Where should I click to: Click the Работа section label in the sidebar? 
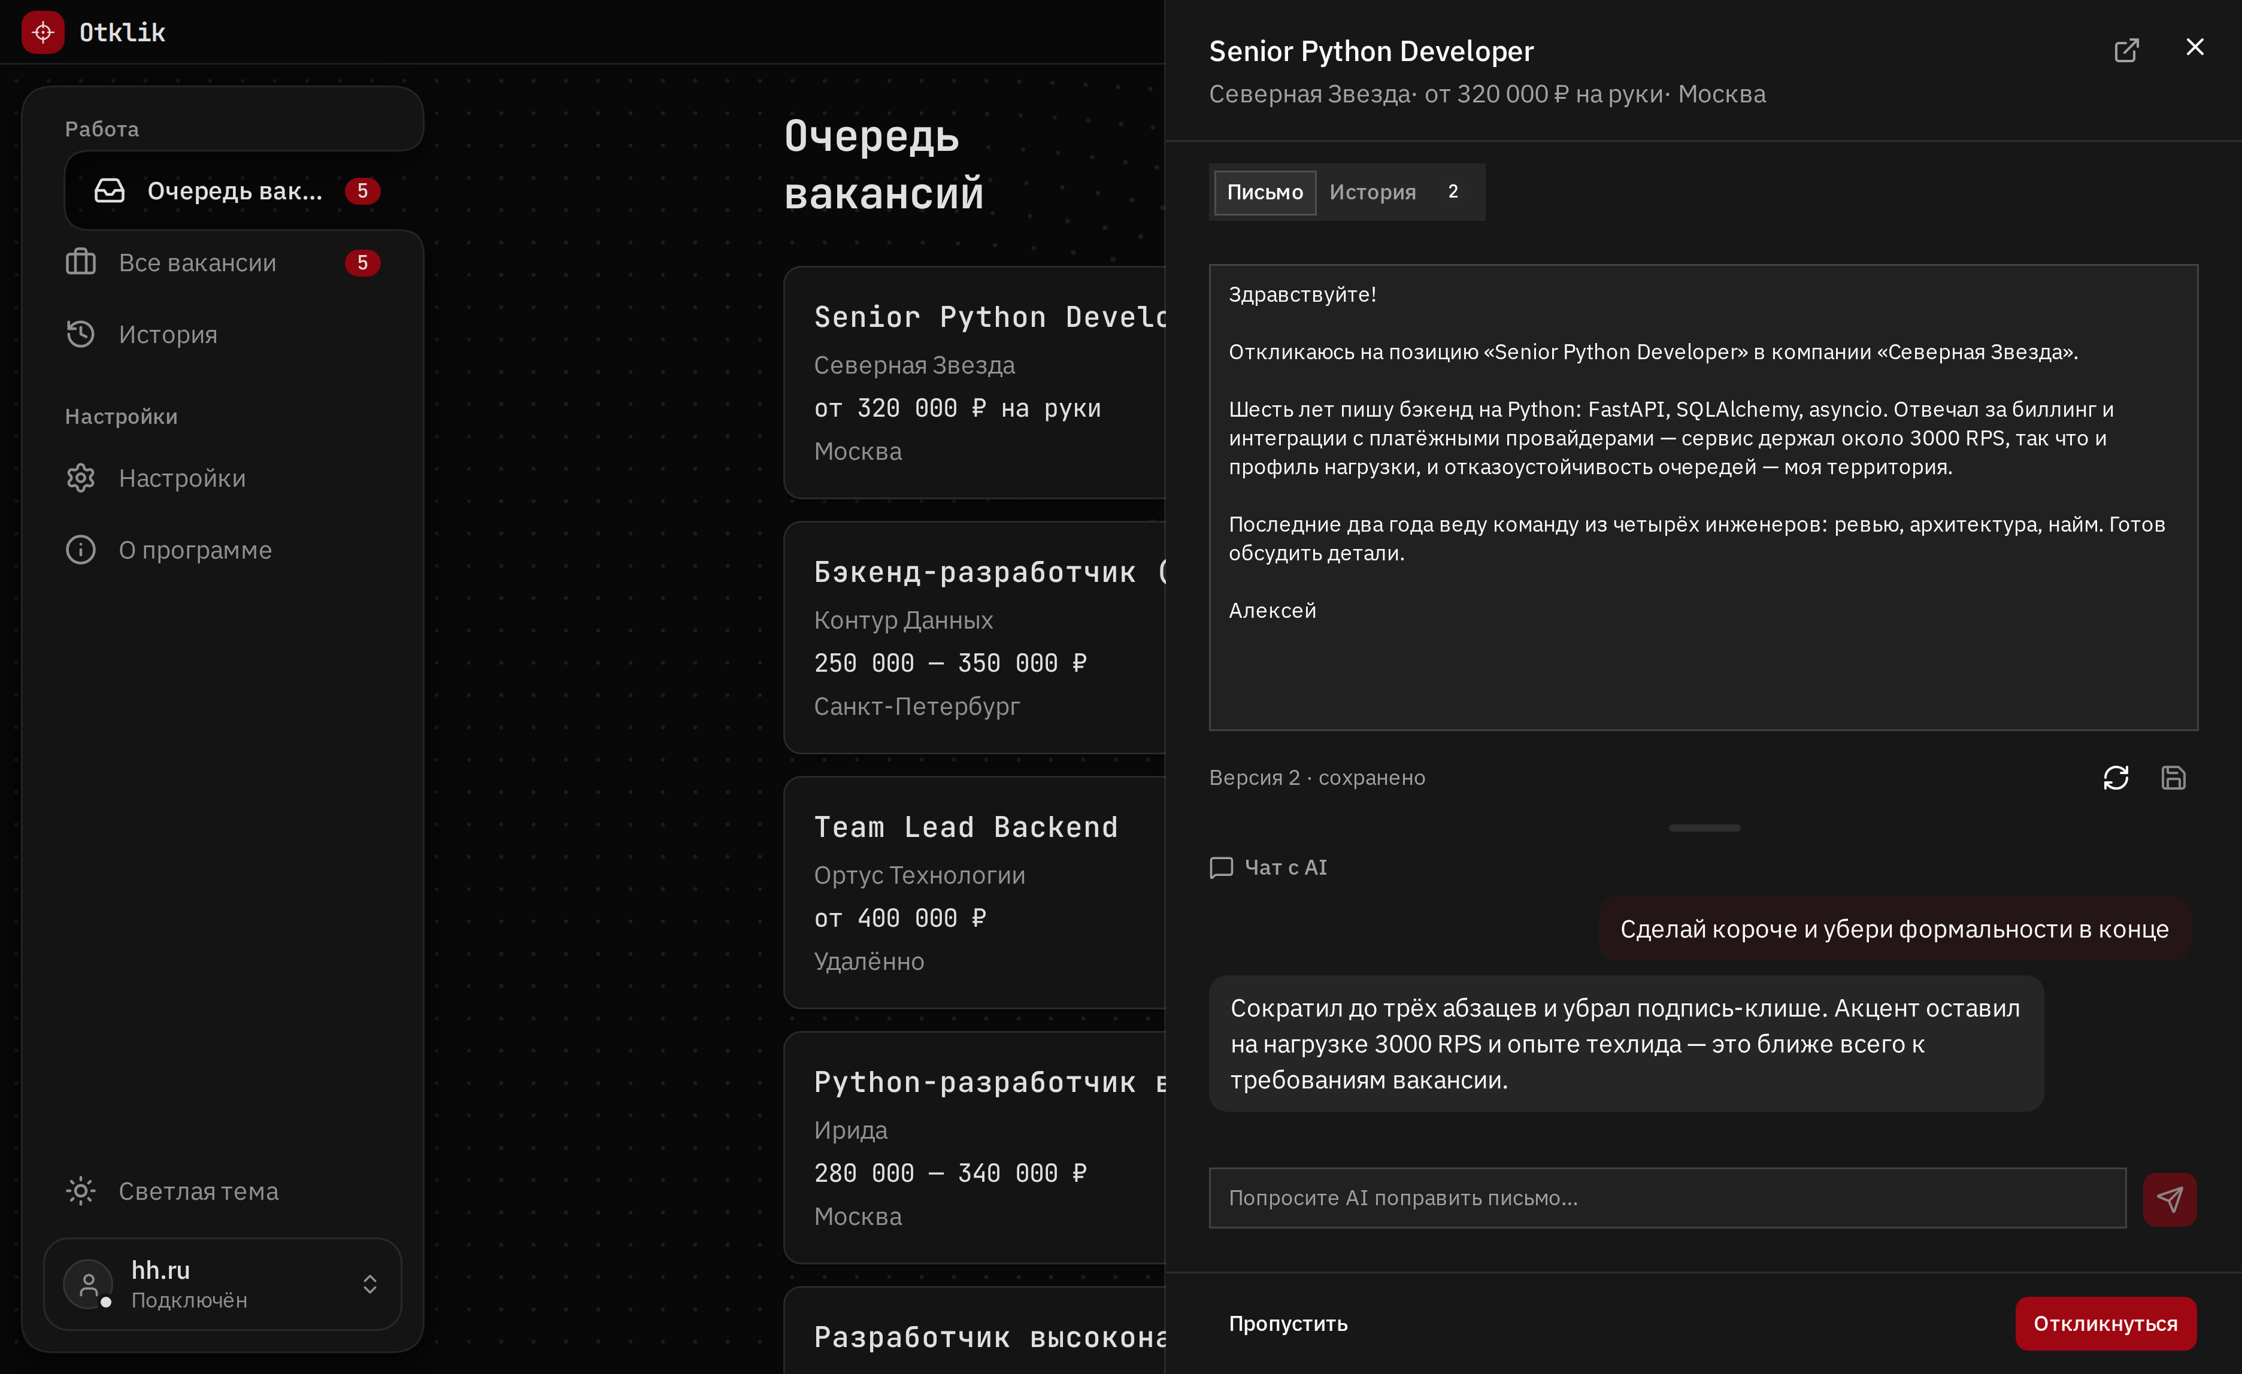102,129
